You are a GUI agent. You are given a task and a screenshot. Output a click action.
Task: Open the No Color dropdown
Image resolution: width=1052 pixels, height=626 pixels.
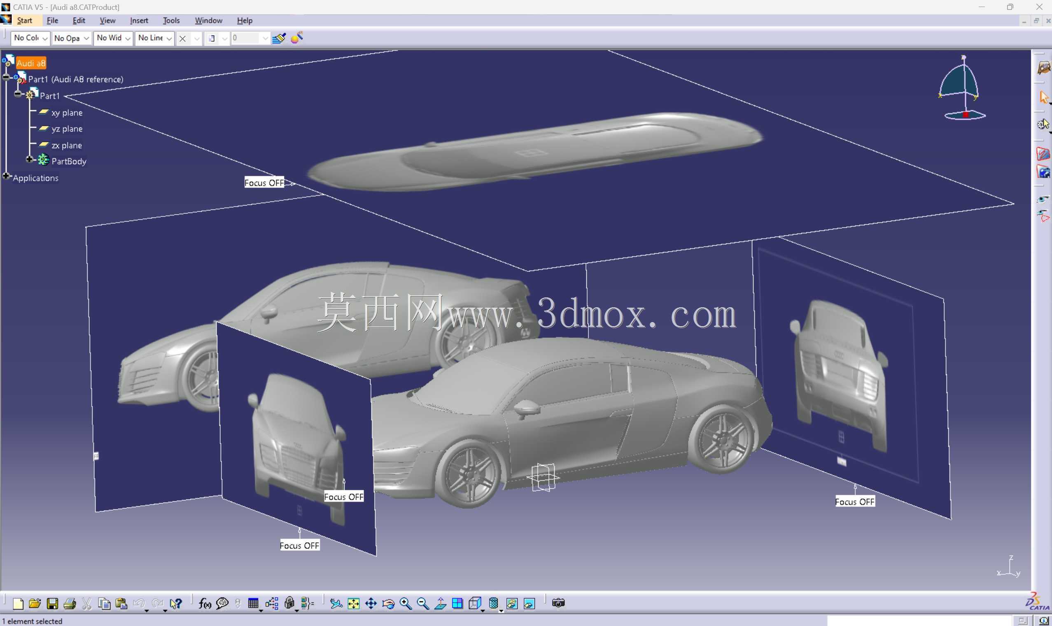(30, 38)
